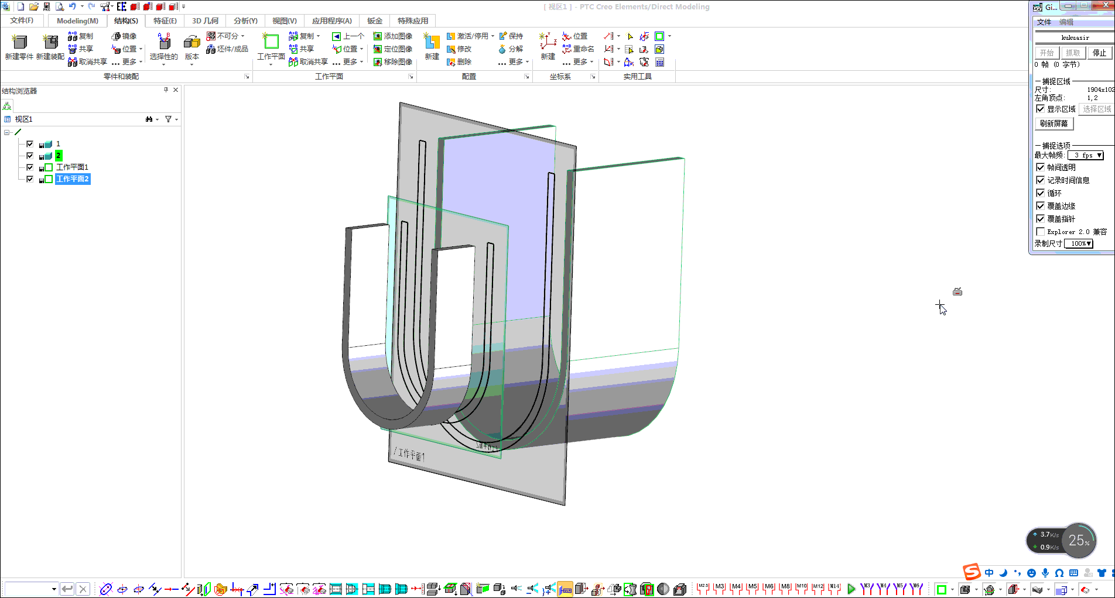Click the save icon in quick access toolbar
This screenshot has height=598, width=1115.
click(x=47, y=6)
